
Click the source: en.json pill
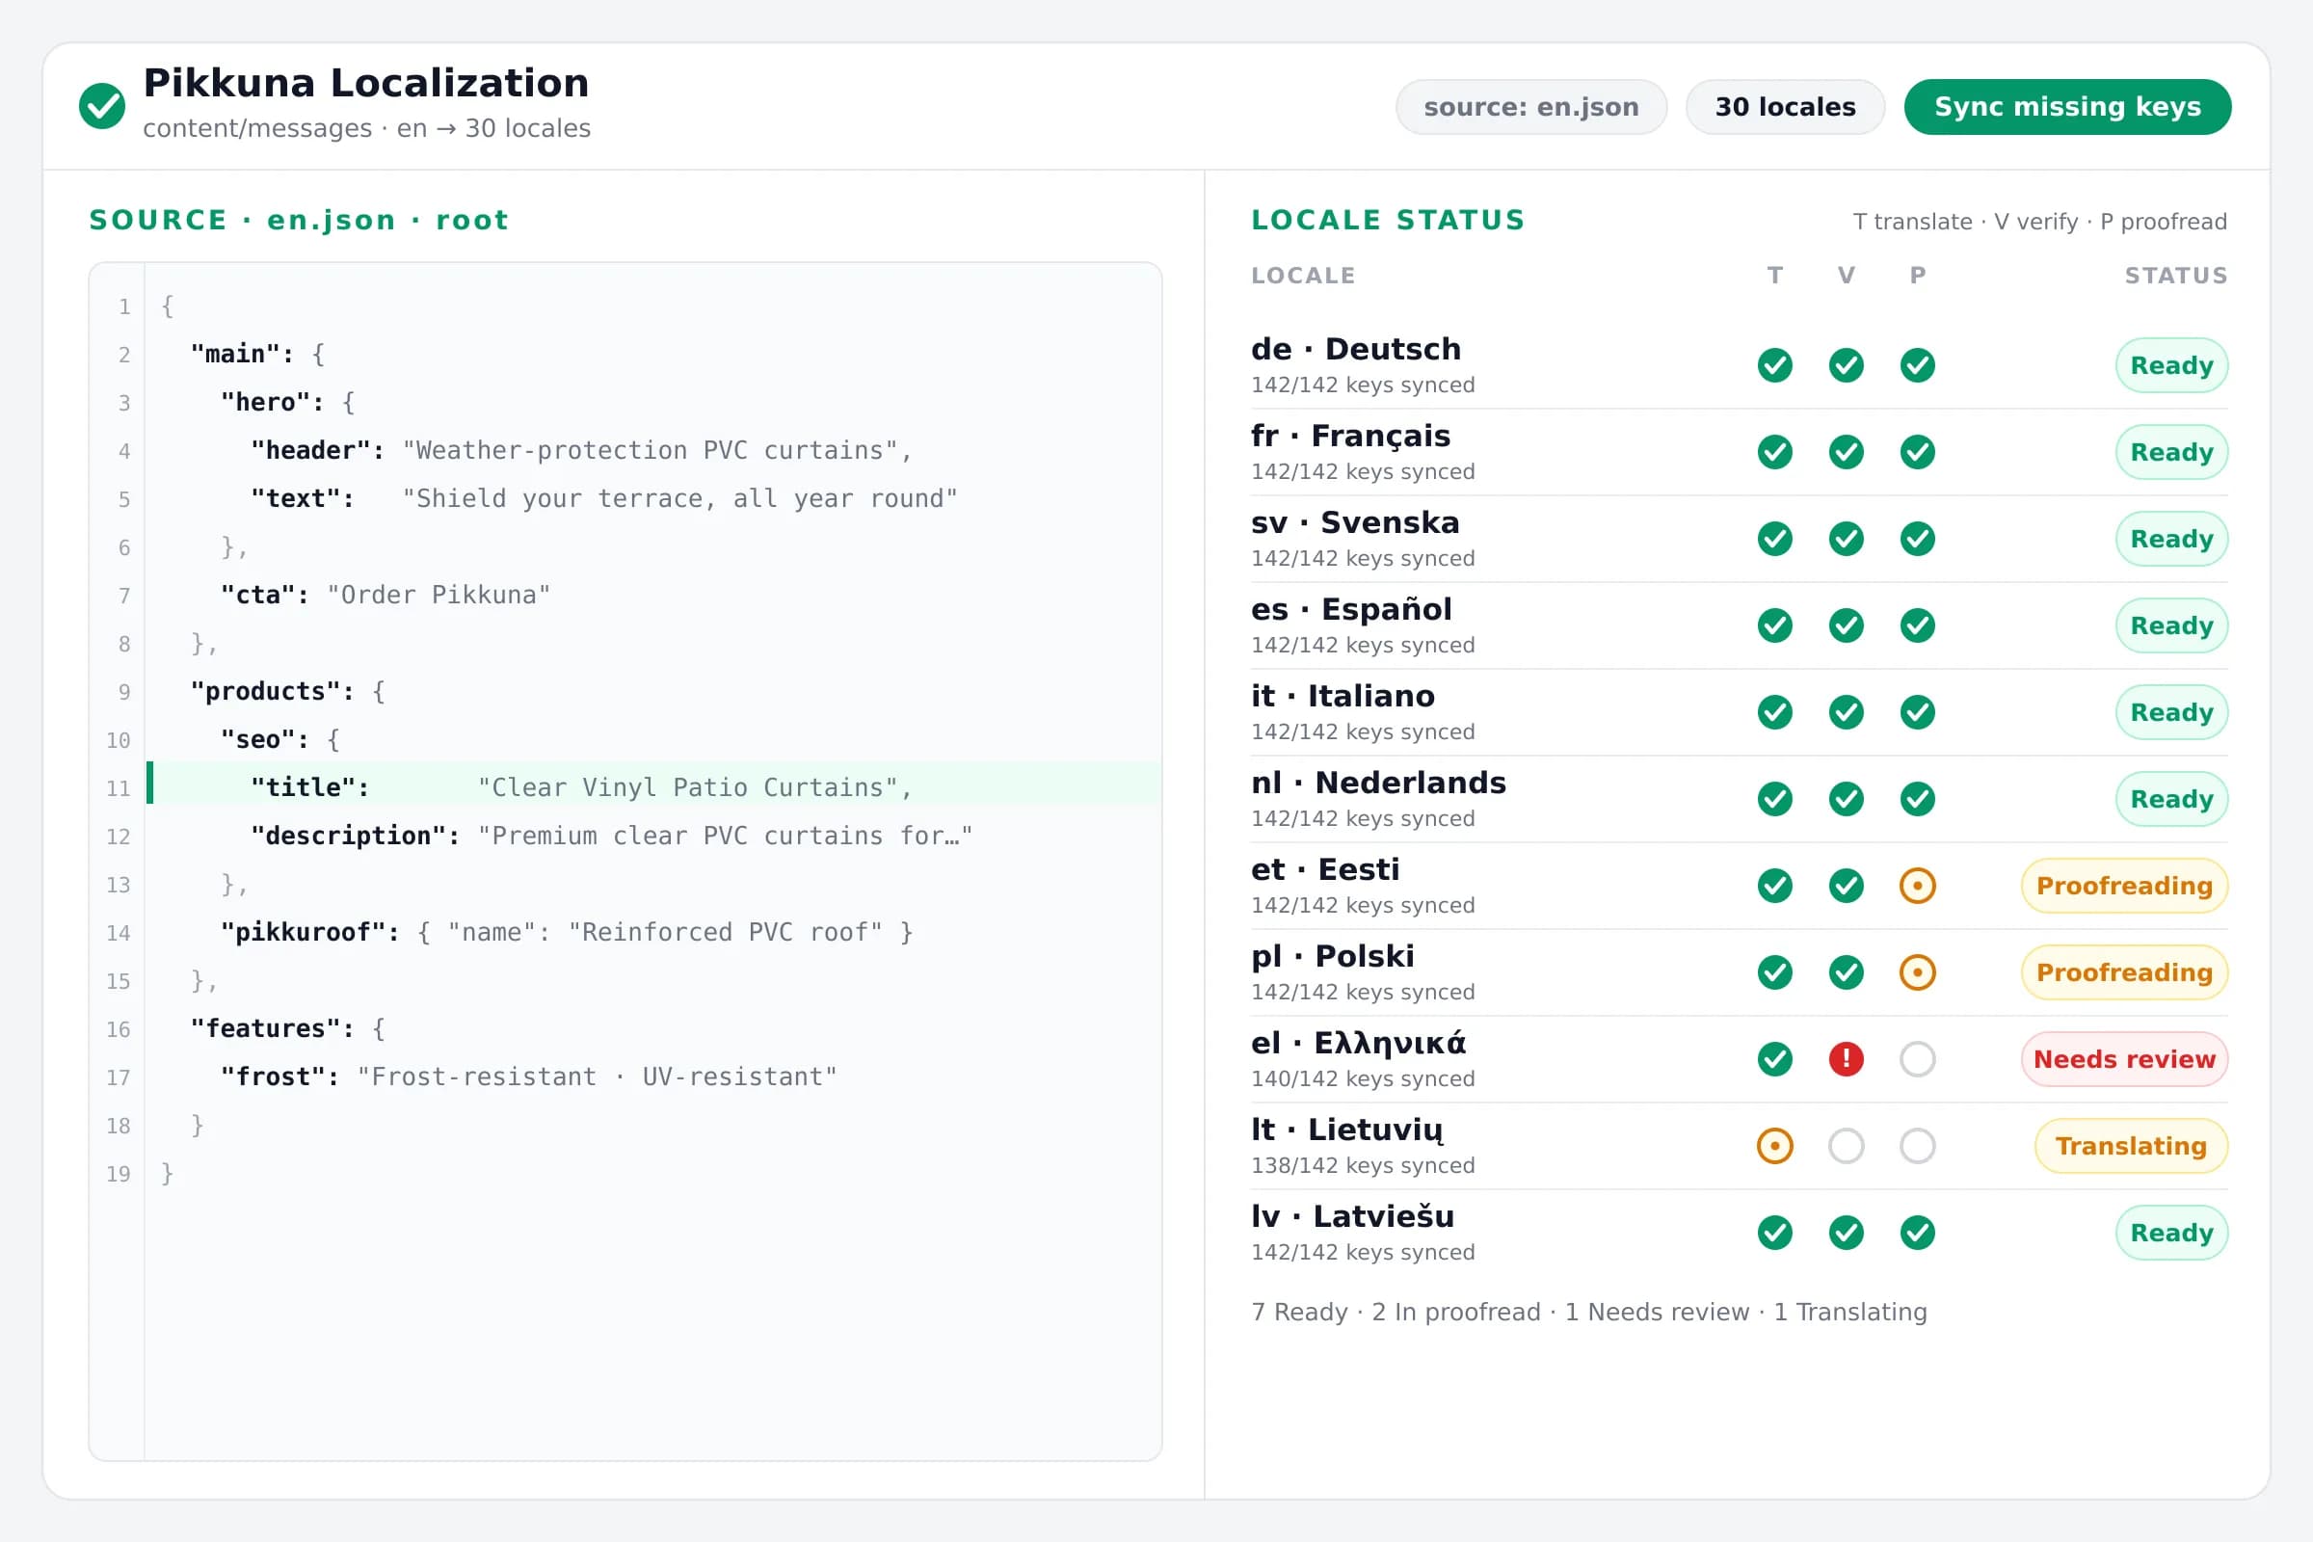[x=1531, y=106]
